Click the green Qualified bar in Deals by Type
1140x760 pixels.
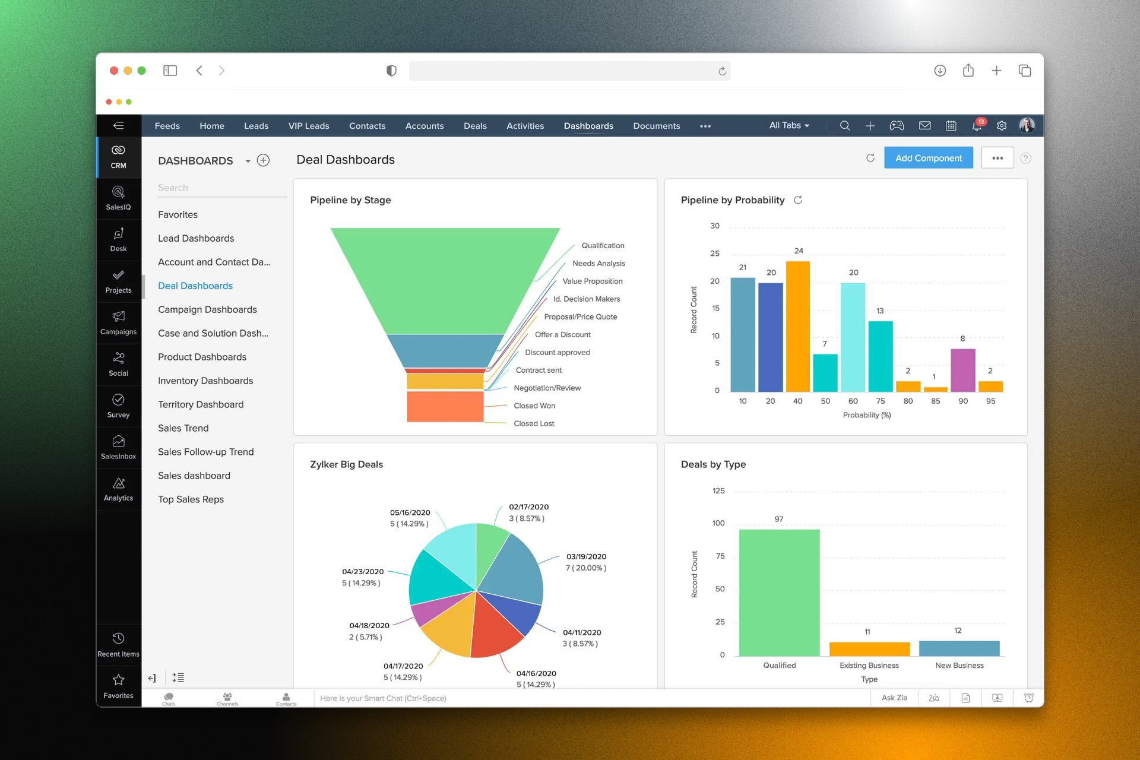[x=779, y=593]
